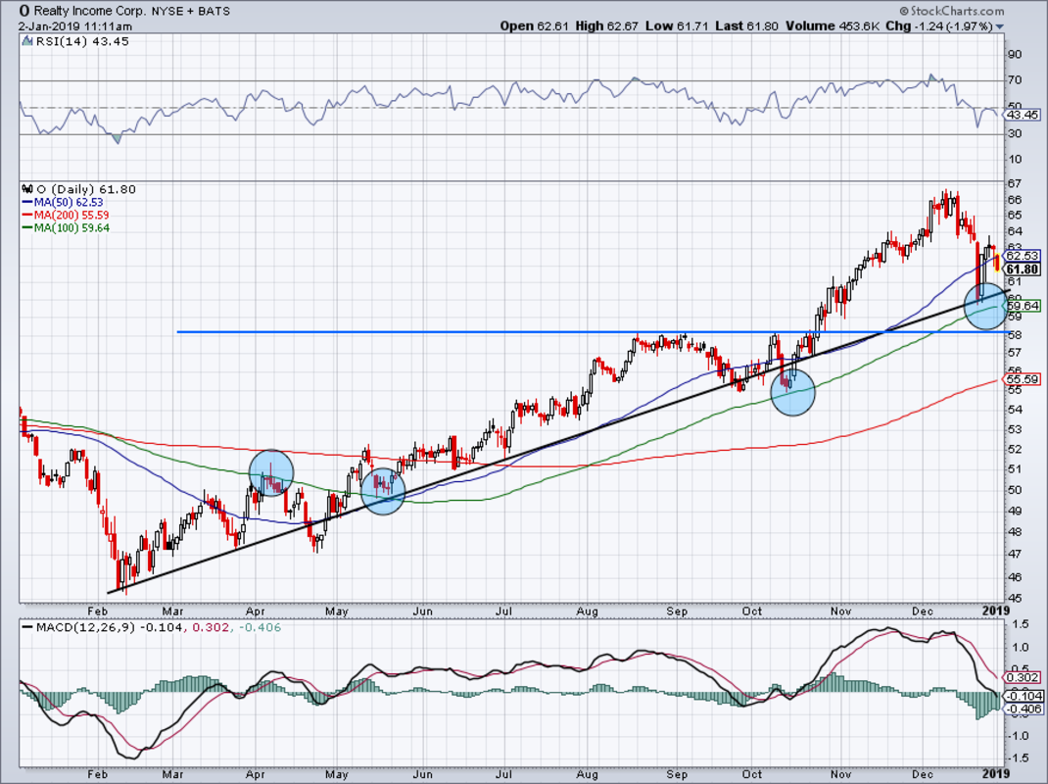Click the 67 price axis label

point(1015,184)
